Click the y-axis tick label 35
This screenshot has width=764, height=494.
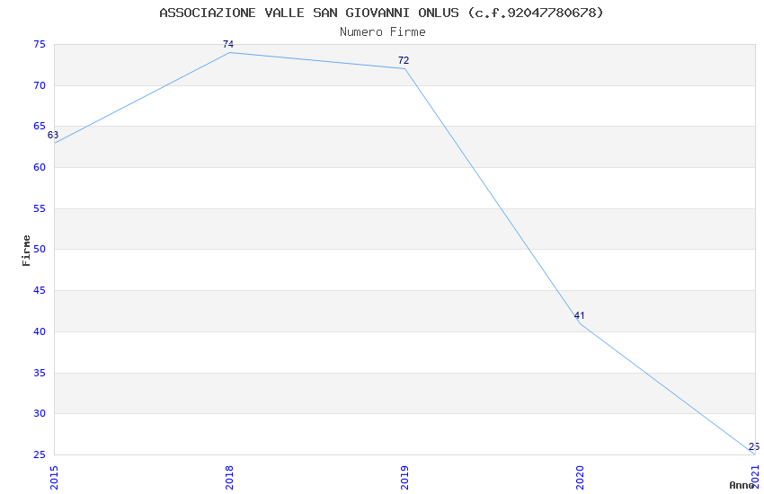tap(40, 374)
